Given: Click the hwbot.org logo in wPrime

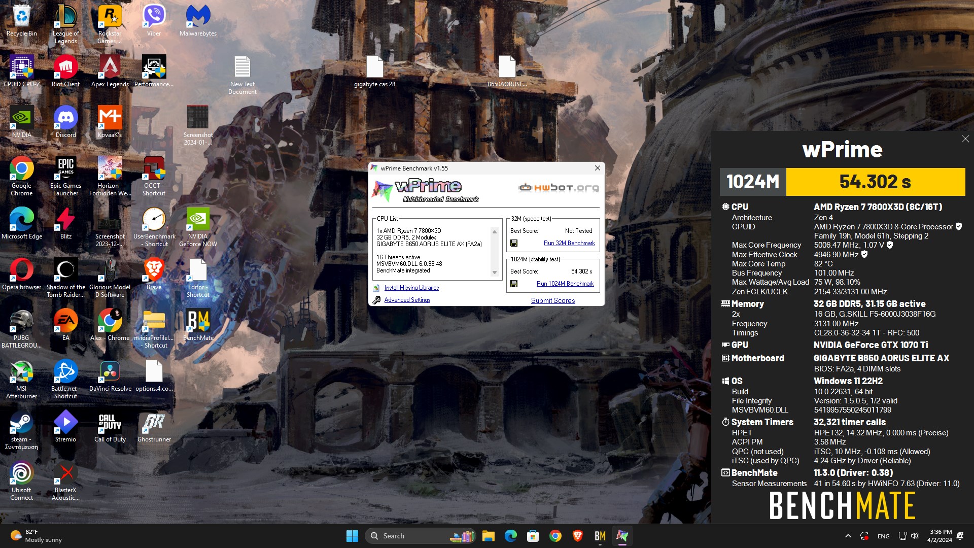Looking at the screenshot, I should pos(559,188).
